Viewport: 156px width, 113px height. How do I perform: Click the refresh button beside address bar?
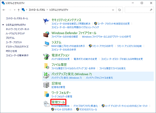pos(119,10)
